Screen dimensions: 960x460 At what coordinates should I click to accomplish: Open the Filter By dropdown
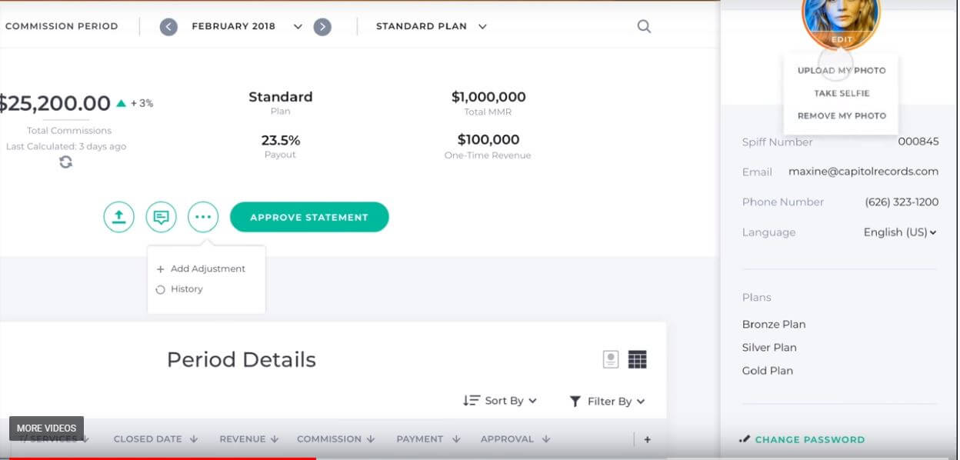607,401
